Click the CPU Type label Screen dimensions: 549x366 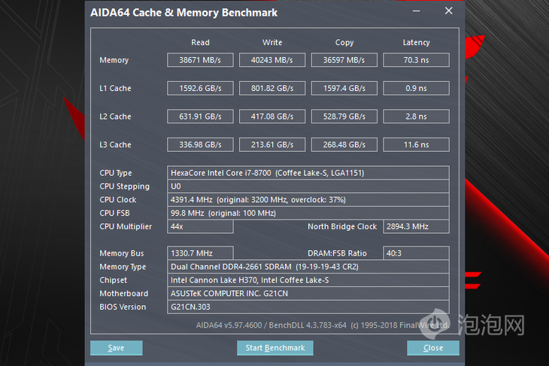point(116,173)
